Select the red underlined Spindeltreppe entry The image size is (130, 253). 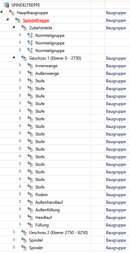tap(36, 20)
